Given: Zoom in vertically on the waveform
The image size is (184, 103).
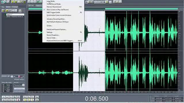Looking at the screenshot, I should pyautogui.click(x=37, y=97).
